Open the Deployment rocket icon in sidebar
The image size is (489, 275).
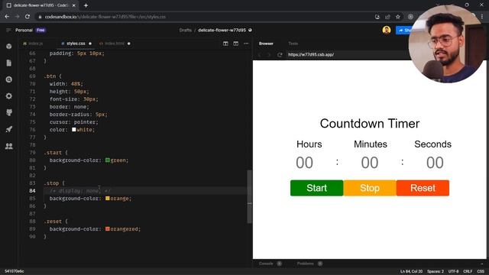tap(8, 129)
